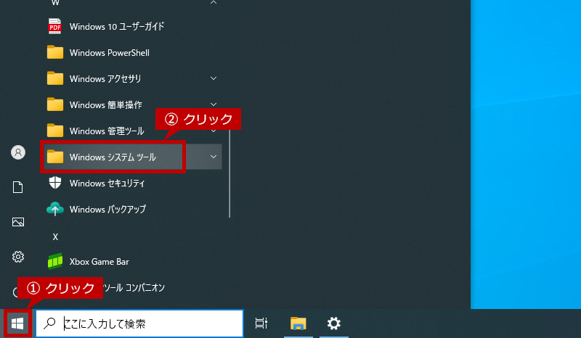Click the Windows 簡単操作 label
Screen dimensions: 581x338
point(105,104)
